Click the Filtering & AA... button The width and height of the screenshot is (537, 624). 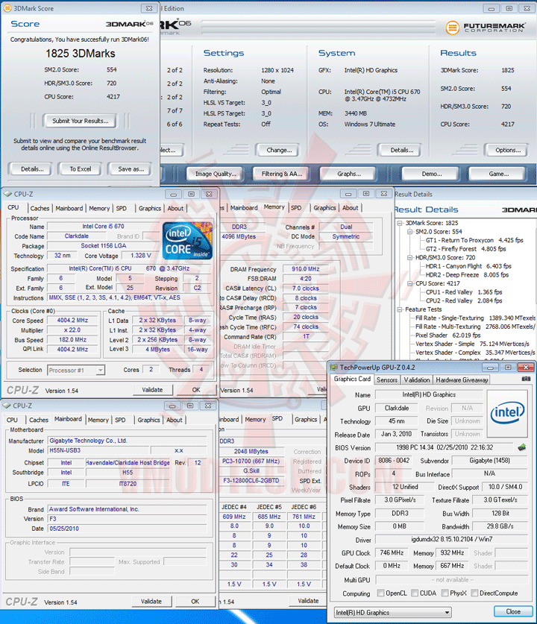point(282,174)
